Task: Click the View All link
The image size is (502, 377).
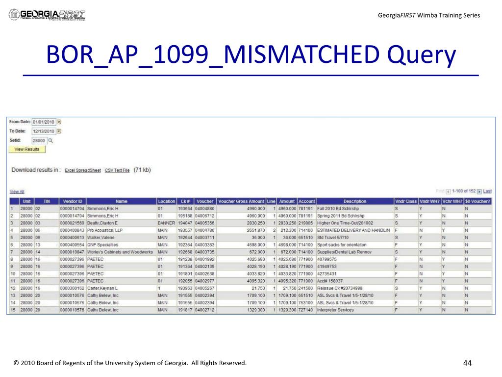Action: point(17,192)
